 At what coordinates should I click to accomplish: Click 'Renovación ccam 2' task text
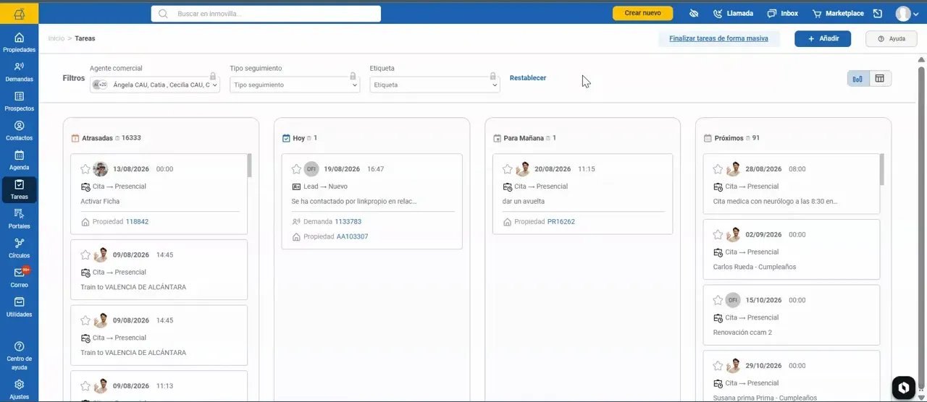(742, 333)
